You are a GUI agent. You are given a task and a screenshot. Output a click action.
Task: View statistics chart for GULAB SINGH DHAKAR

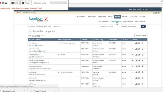click(136, 61)
